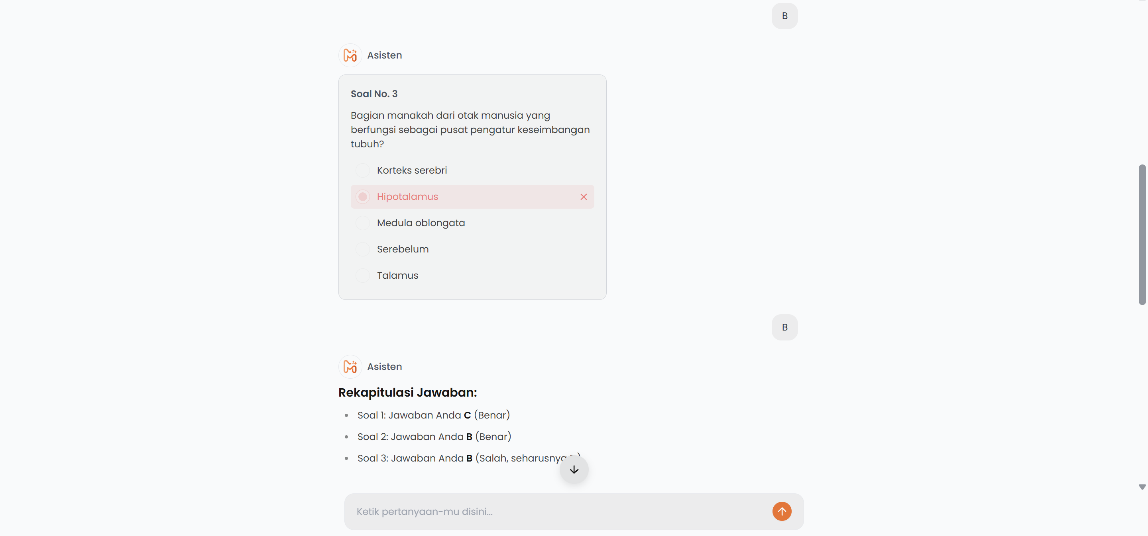This screenshot has height=536, width=1148.
Task: Click the "Soal No. 3" heading
Action: [x=374, y=94]
